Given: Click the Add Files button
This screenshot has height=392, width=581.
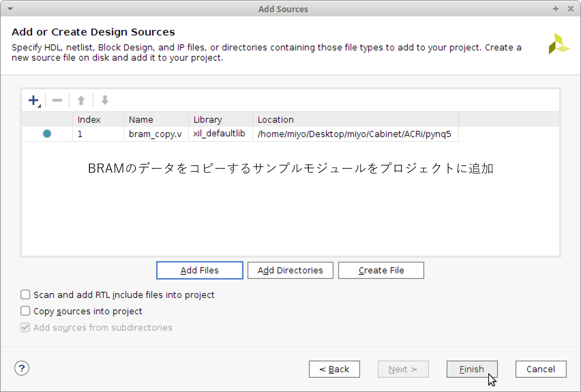Looking at the screenshot, I should coord(199,270).
